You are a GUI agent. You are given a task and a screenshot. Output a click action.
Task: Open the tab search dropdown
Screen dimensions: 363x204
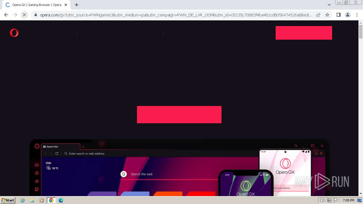pyautogui.click(x=329, y=5)
